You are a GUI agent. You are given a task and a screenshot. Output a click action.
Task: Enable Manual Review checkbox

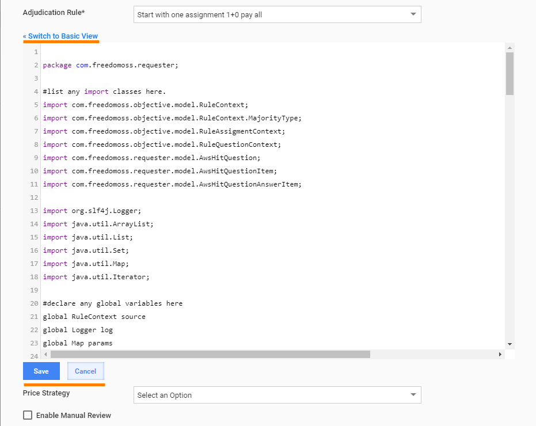(28, 415)
